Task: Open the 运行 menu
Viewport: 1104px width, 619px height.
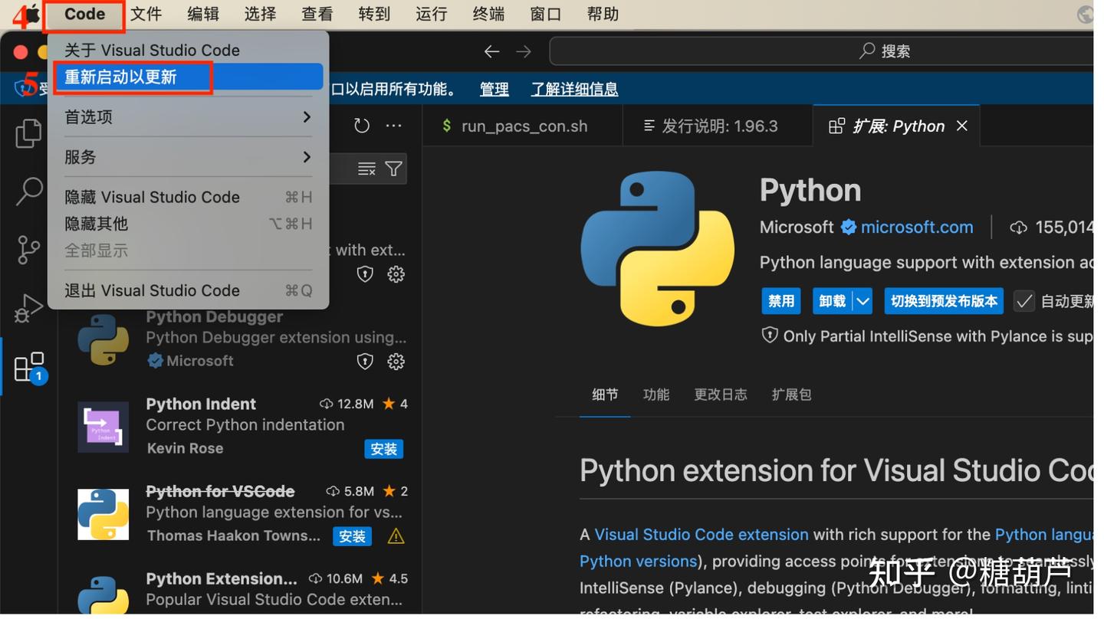Action: point(432,15)
